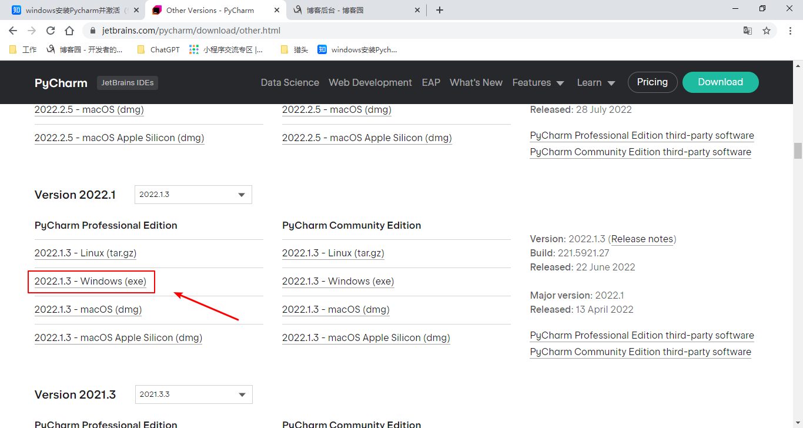Open a new browser tab
803x428 pixels.
pyautogui.click(x=440, y=10)
